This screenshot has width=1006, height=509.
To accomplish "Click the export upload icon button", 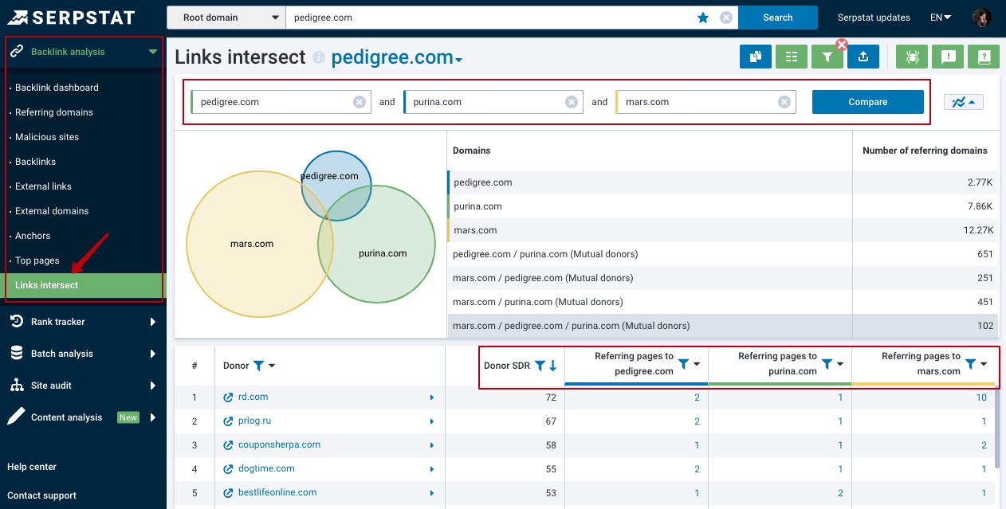I will pos(863,57).
